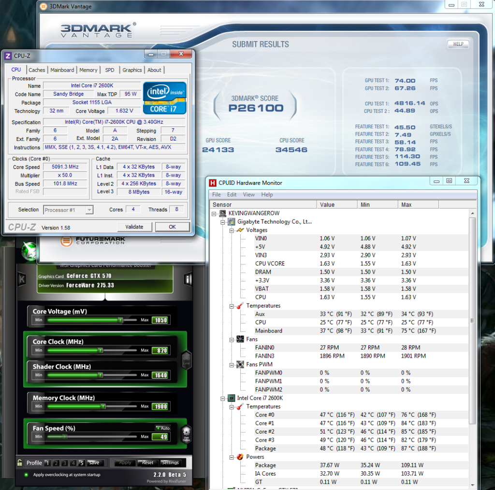Switch to the Memory tab in CPU-Z
Viewport: 495px width, 490px height.
[x=88, y=70]
